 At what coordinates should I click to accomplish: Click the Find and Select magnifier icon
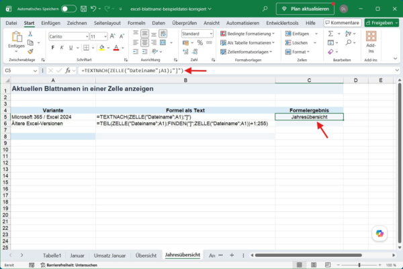tap(348, 42)
